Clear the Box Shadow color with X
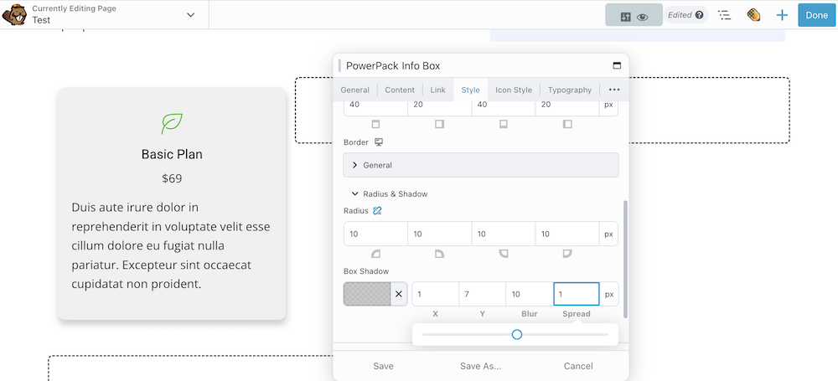Image resolution: width=838 pixels, height=381 pixels. (399, 294)
